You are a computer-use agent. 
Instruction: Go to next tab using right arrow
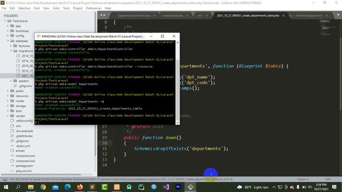point(105,15)
